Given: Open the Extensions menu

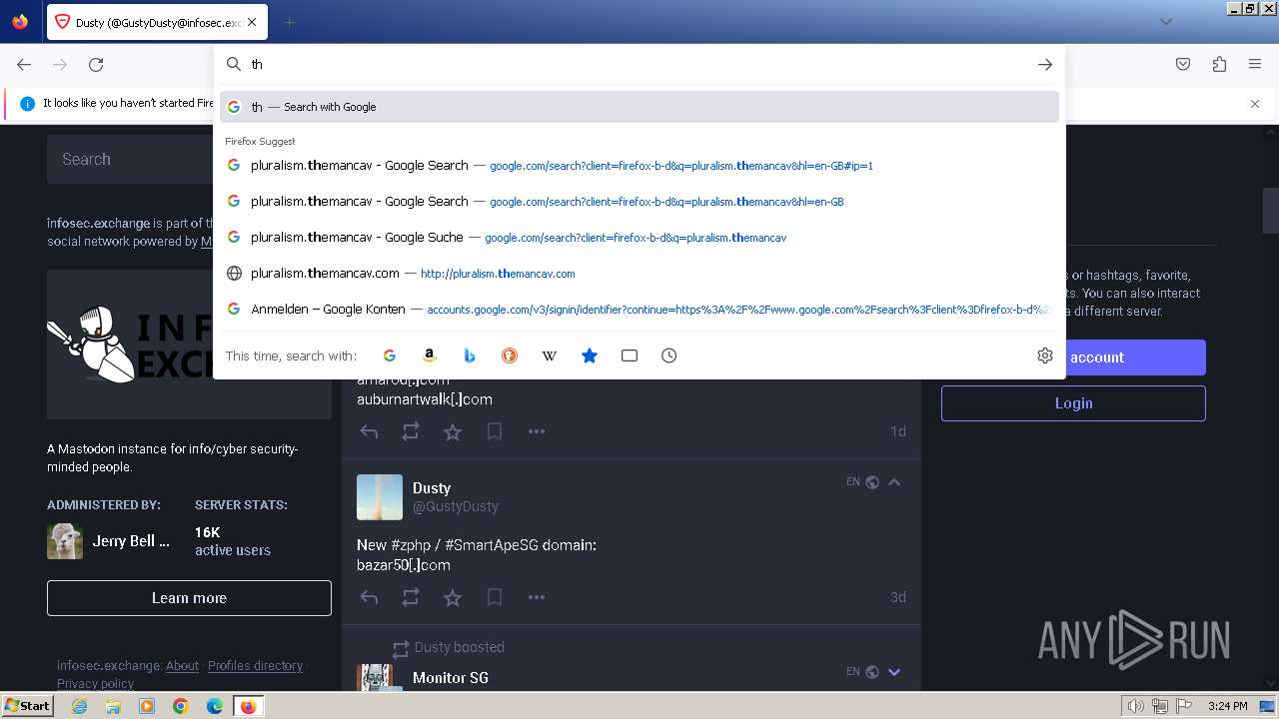Looking at the screenshot, I should (x=1219, y=64).
